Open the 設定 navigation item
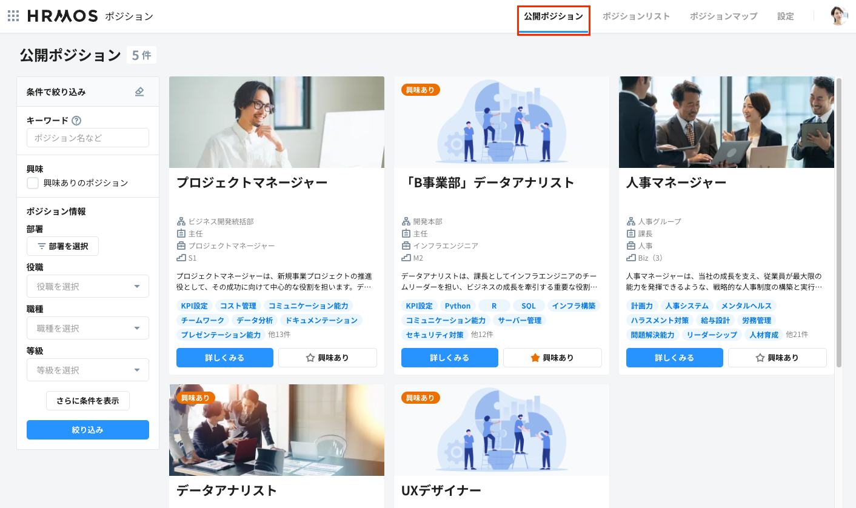Image resolution: width=856 pixels, height=508 pixels. coord(786,16)
